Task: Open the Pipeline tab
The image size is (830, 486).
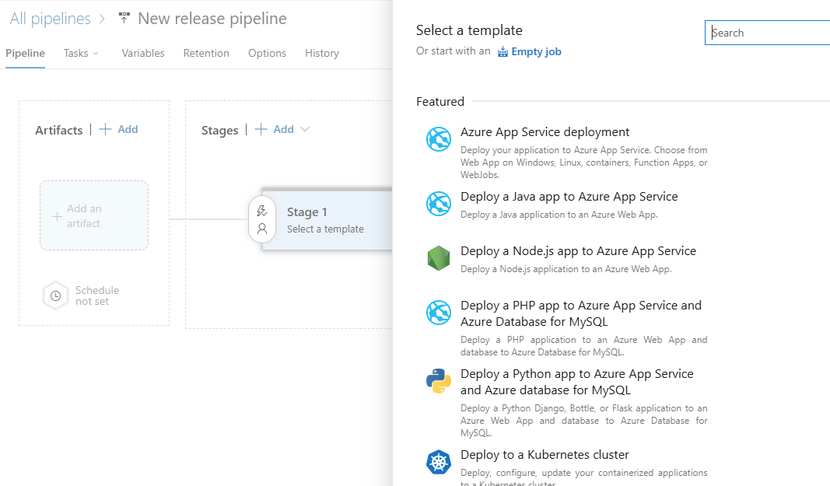Action: (x=25, y=53)
